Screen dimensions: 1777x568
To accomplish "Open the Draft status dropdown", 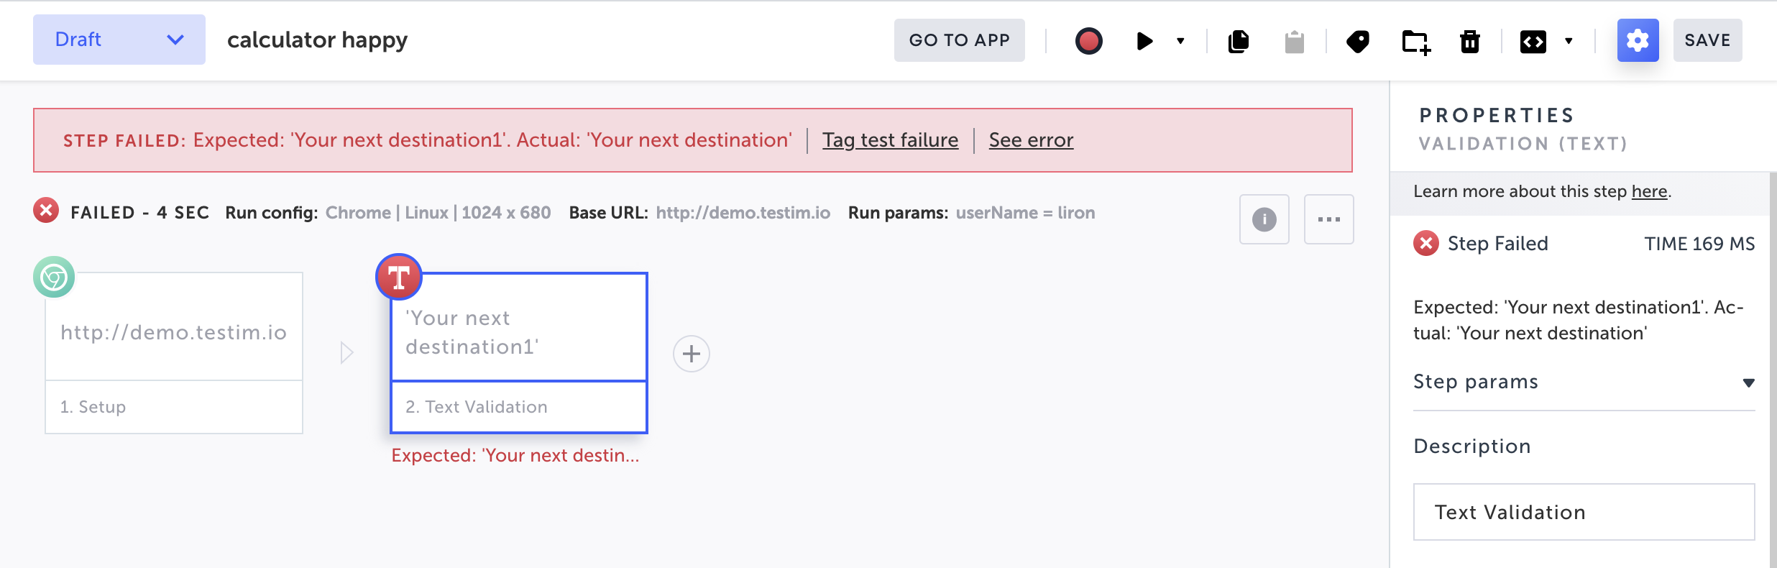I will [x=119, y=40].
